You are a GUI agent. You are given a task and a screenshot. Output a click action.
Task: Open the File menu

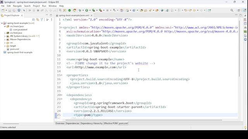point(3,6)
